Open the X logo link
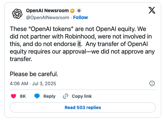Image resolution: width=164 pixels, height=120 pixels. (x=152, y=10)
